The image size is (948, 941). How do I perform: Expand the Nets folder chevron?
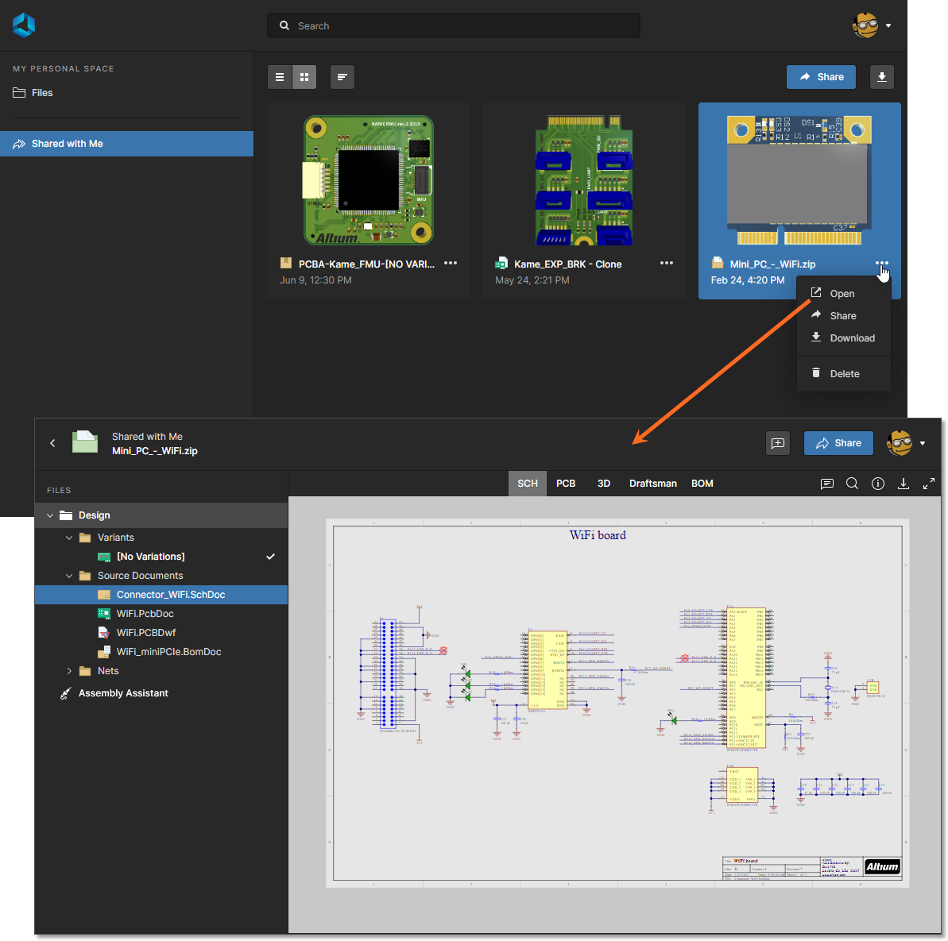pyautogui.click(x=69, y=671)
